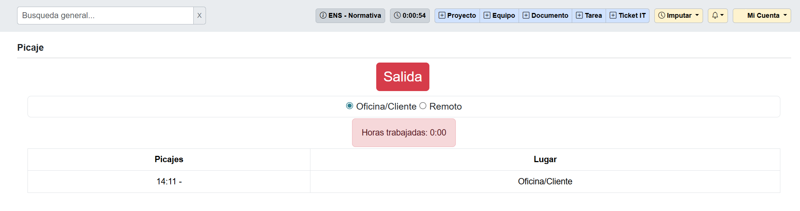This screenshot has width=800, height=211.
Task: Click the Ticket IT toolbar label
Action: point(632,16)
